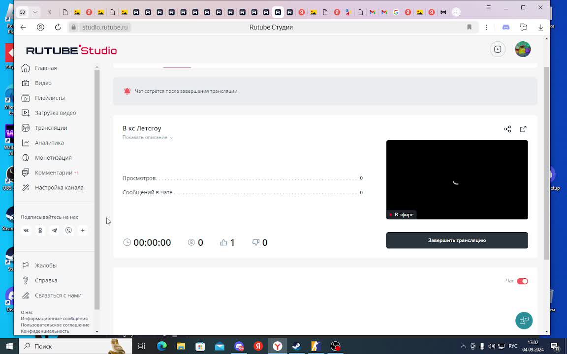Click the share stream icon
The height and width of the screenshot is (354, 567).
[507, 129]
